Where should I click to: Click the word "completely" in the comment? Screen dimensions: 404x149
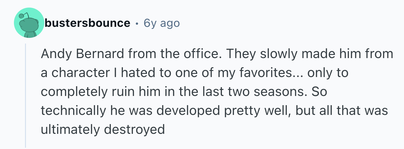(x=75, y=92)
